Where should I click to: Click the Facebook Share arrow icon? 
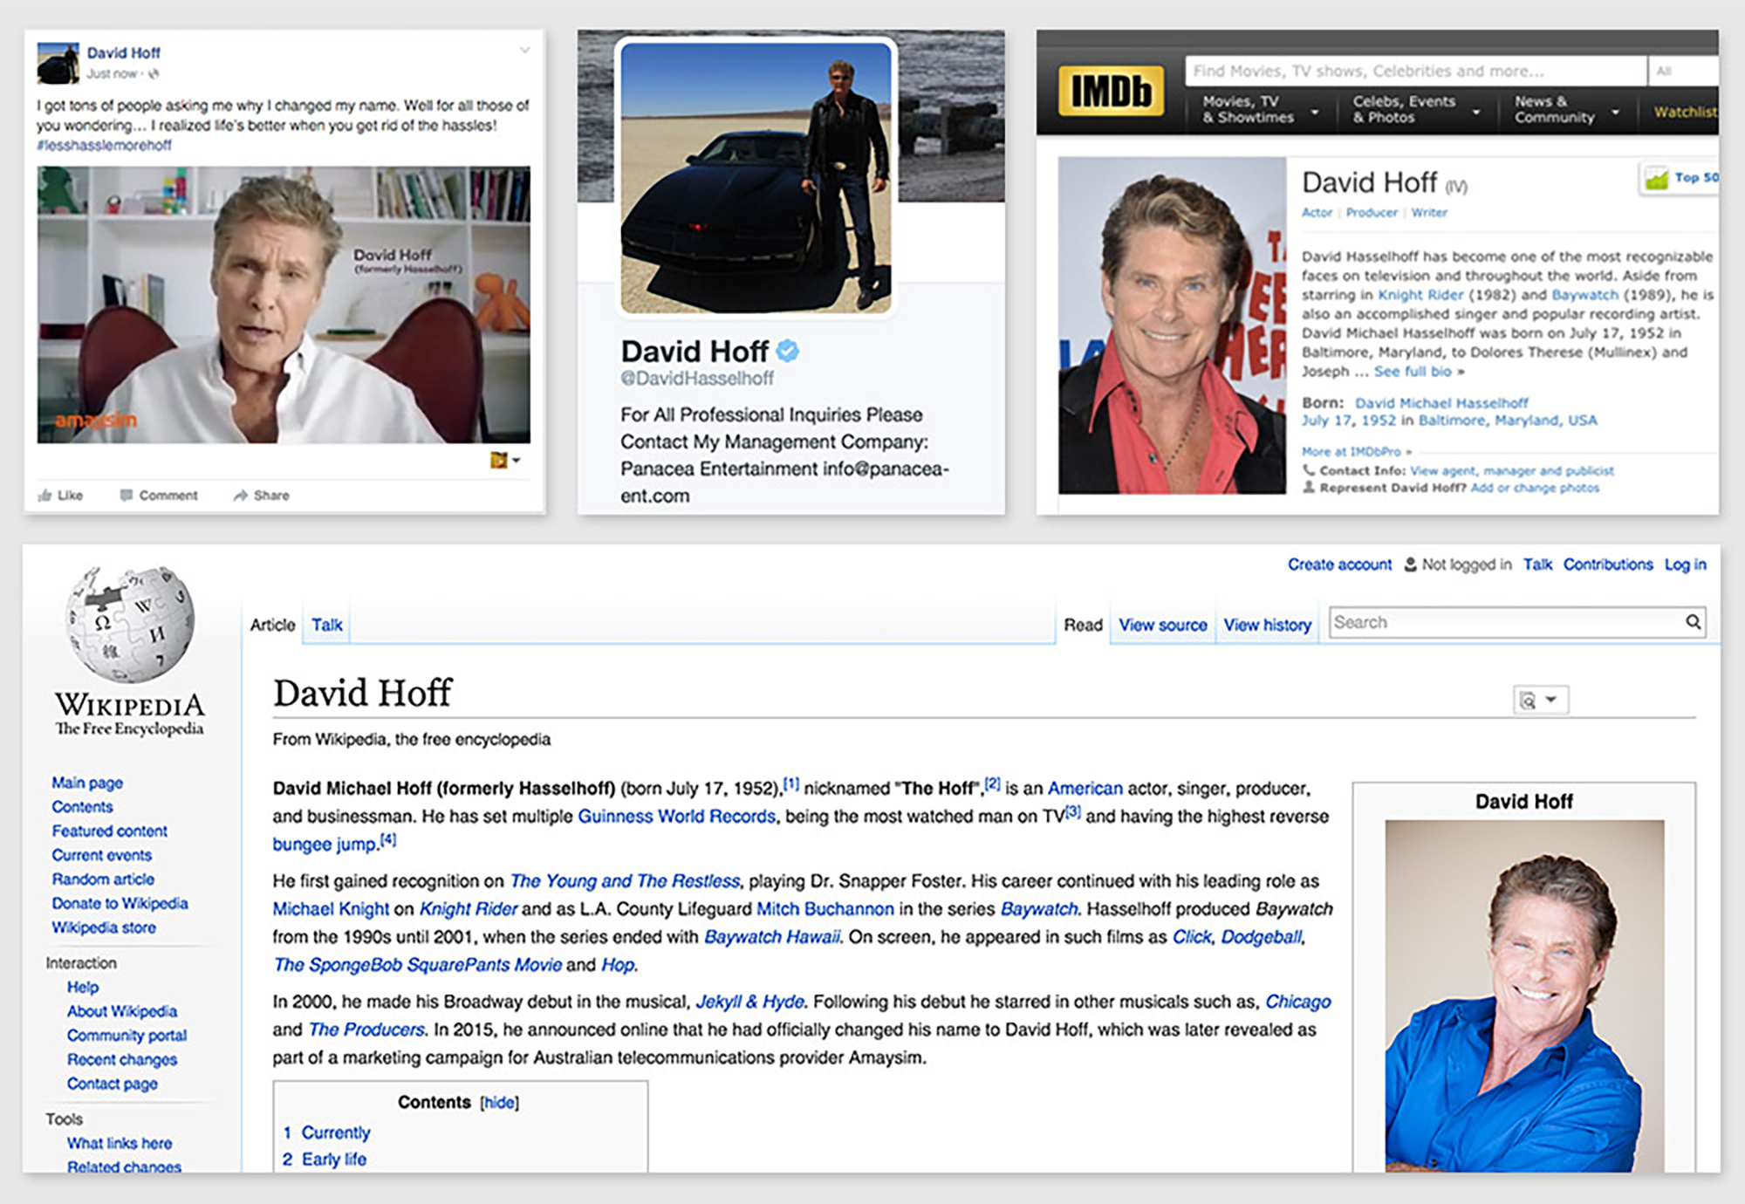point(240,496)
